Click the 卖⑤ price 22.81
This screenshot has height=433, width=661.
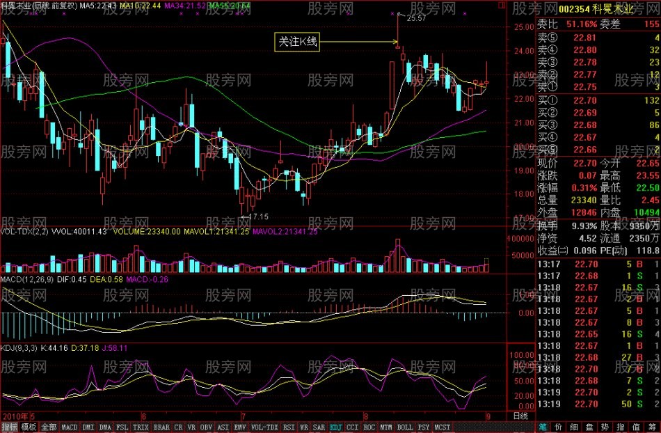(584, 38)
